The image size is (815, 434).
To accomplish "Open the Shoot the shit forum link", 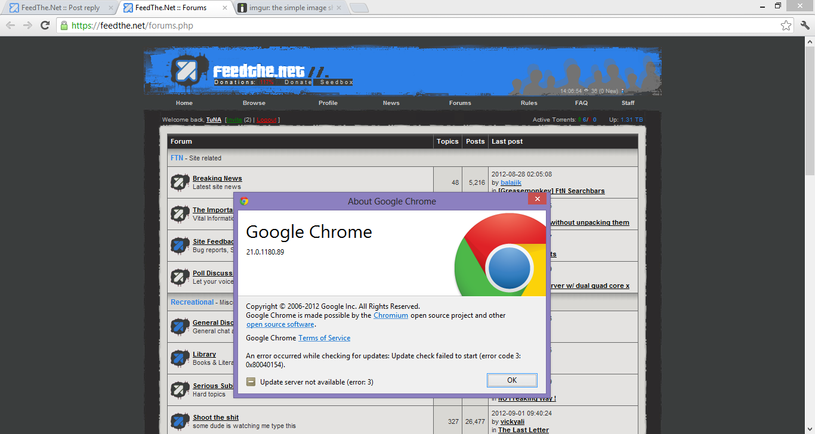I will pyautogui.click(x=215, y=417).
